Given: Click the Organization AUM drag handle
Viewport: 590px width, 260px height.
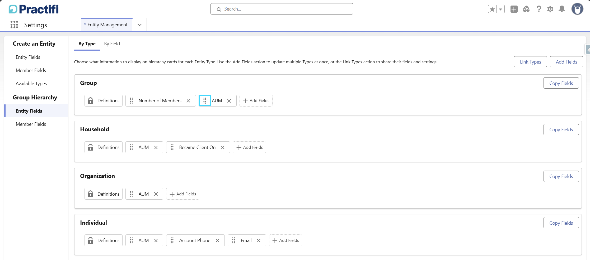Looking at the screenshot, I should click(132, 194).
